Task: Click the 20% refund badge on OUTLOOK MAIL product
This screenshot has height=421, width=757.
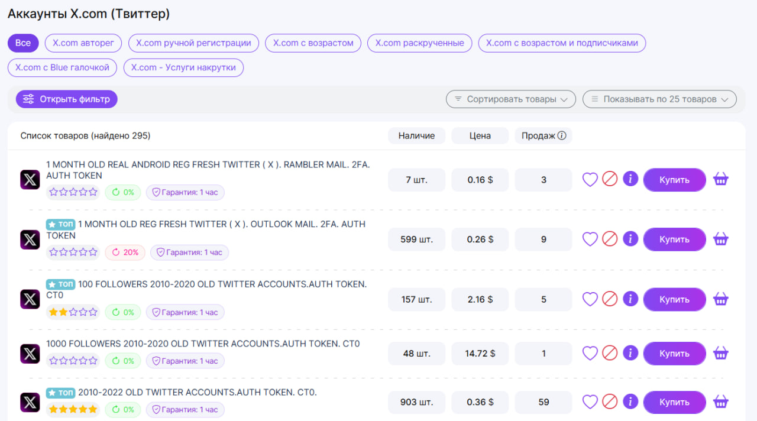Action: tap(125, 252)
